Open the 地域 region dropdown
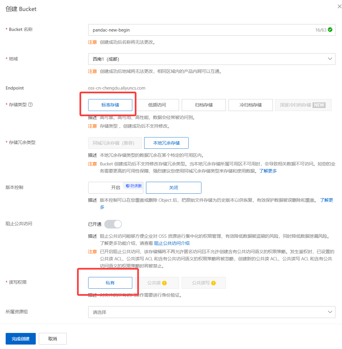Screen dimensions: 342x349 click(x=212, y=59)
